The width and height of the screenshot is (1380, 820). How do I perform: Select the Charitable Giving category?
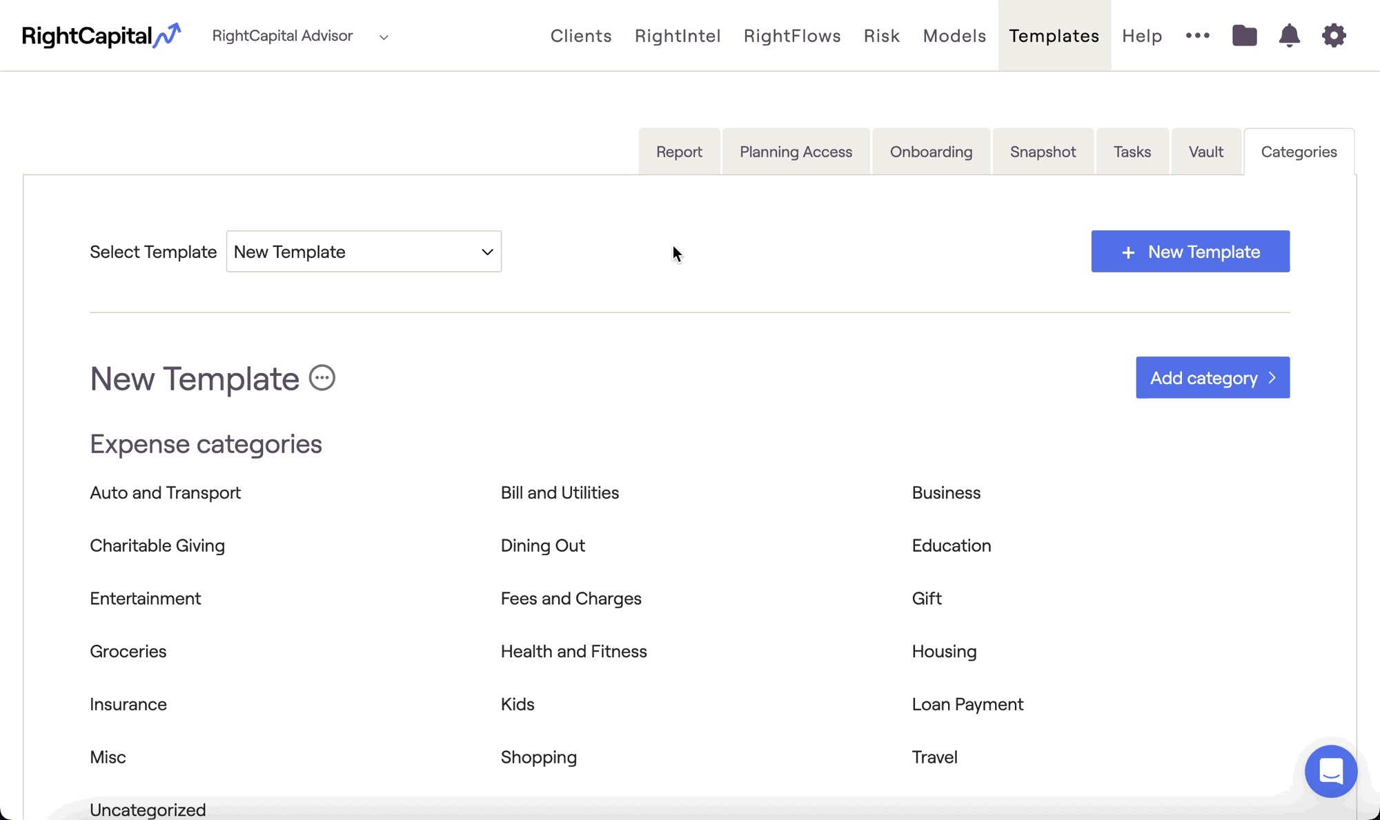tap(157, 546)
